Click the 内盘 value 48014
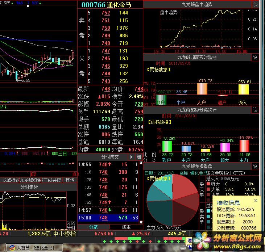The height and width of the screenshot is (252, 265). tap(103, 150)
